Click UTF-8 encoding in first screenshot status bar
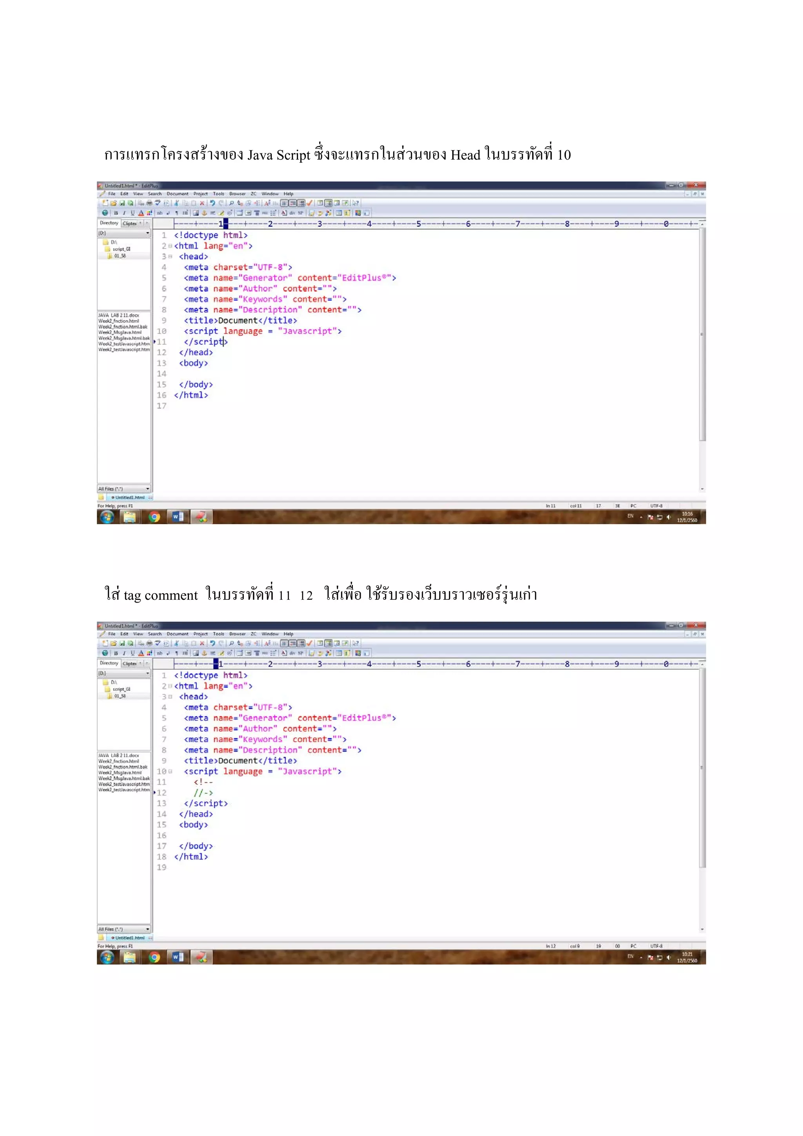803x1136 pixels. click(656, 506)
